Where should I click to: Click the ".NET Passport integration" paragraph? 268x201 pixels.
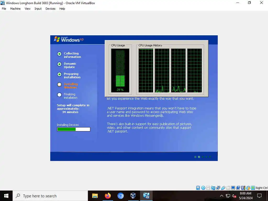[152, 112]
